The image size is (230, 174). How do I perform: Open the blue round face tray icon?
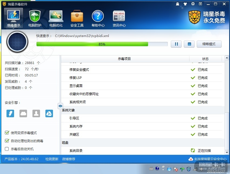(x=169, y=169)
